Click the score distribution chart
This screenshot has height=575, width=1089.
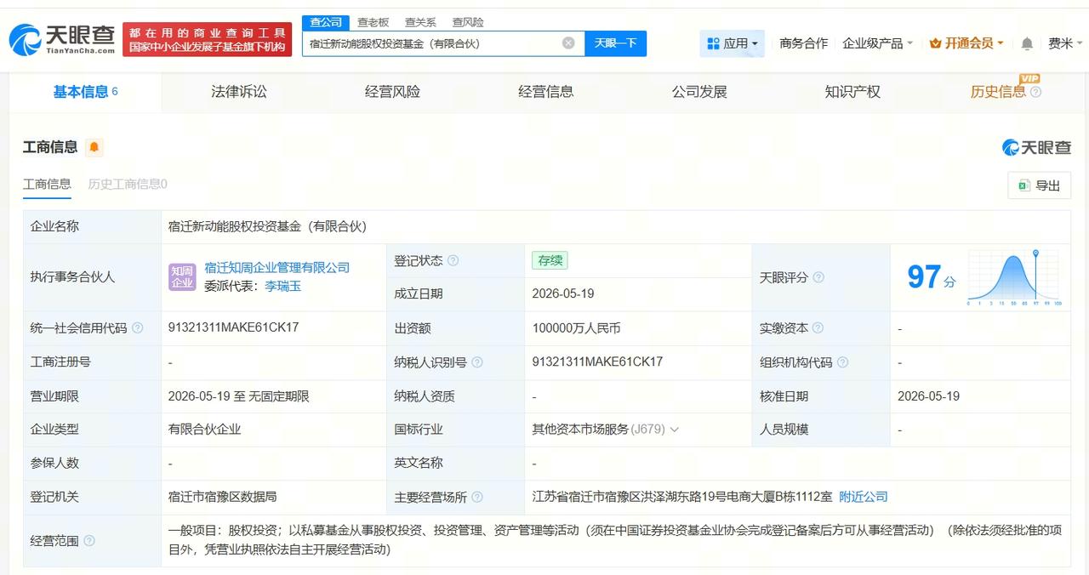pos(1014,278)
